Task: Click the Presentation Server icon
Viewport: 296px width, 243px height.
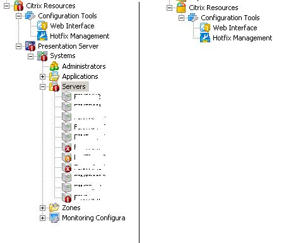Action: pos(30,46)
